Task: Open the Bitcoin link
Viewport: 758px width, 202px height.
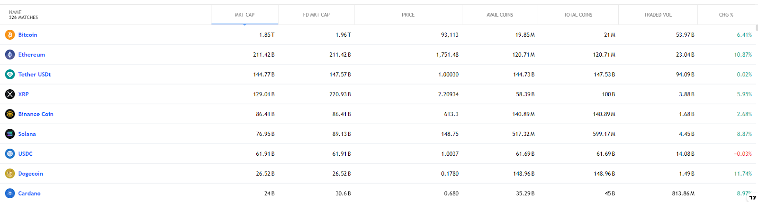Action: tap(27, 35)
